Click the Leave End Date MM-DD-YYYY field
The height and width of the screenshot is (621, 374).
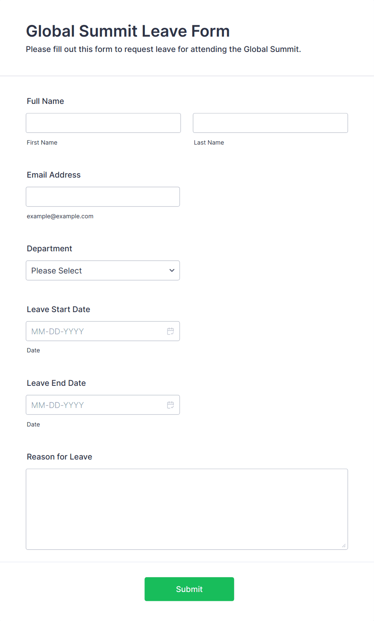(x=103, y=405)
